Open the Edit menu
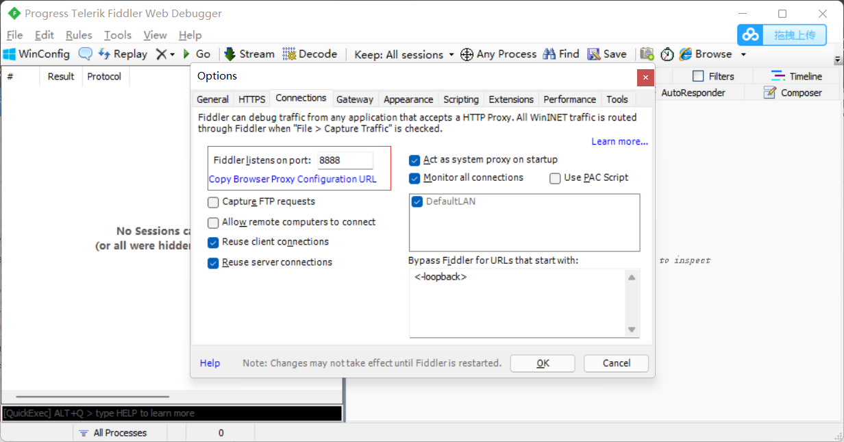 pyautogui.click(x=45, y=35)
